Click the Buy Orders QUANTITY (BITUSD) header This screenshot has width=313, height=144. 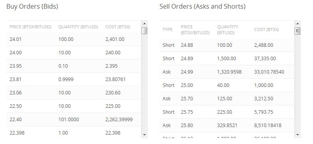(x=78, y=27)
